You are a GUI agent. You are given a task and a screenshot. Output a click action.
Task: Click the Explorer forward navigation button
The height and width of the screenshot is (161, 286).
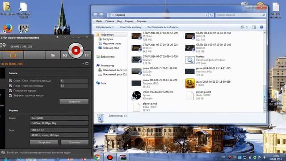click(x=101, y=15)
